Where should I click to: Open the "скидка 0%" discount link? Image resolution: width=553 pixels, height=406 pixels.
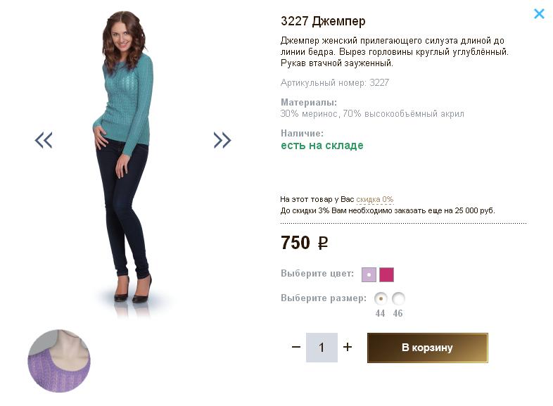click(x=374, y=199)
